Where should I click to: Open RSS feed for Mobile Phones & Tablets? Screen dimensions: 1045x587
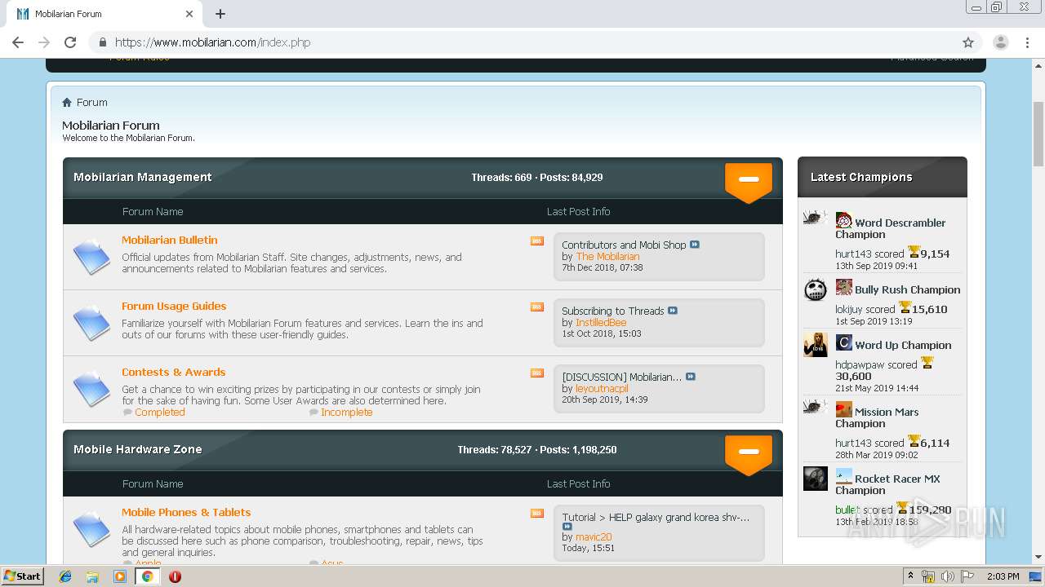[537, 513]
